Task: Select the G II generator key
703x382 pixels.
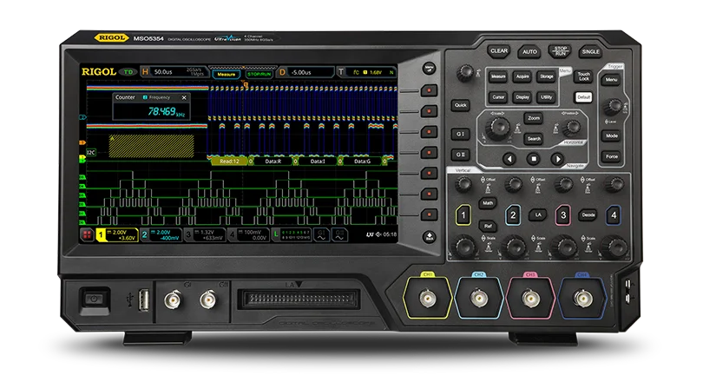Action: pos(461,155)
